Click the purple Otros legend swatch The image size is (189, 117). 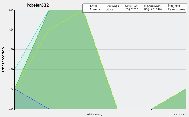click(x=102, y=9)
